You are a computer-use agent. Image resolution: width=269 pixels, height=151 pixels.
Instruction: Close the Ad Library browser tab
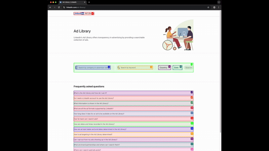(85, 2)
